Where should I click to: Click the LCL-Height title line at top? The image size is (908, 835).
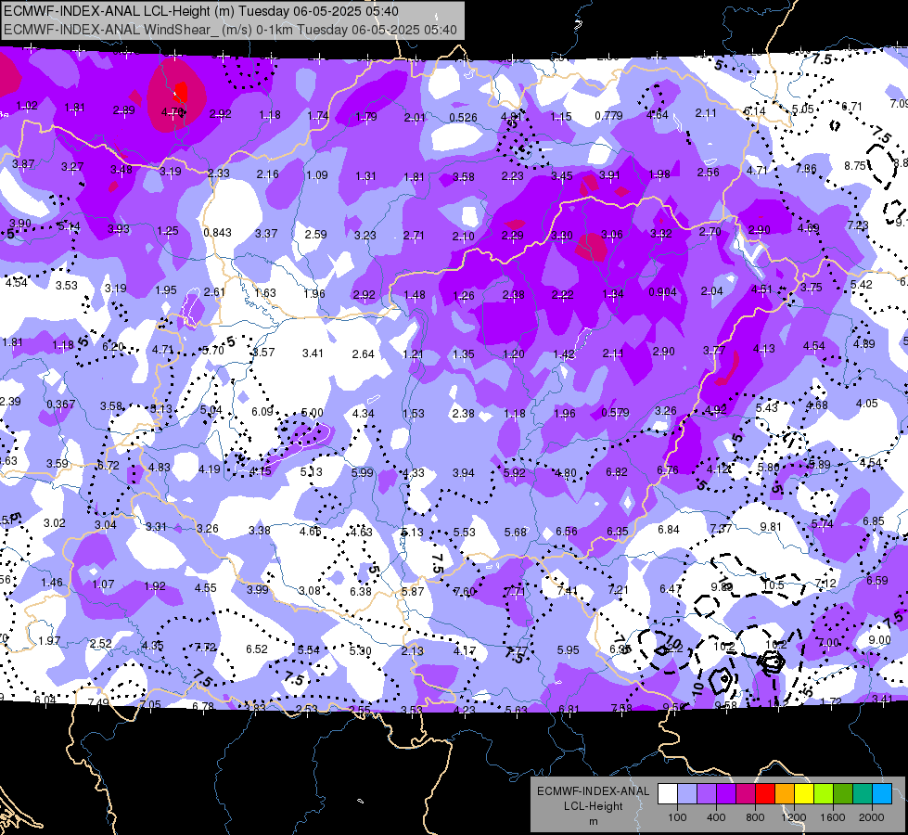click(x=201, y=11)
